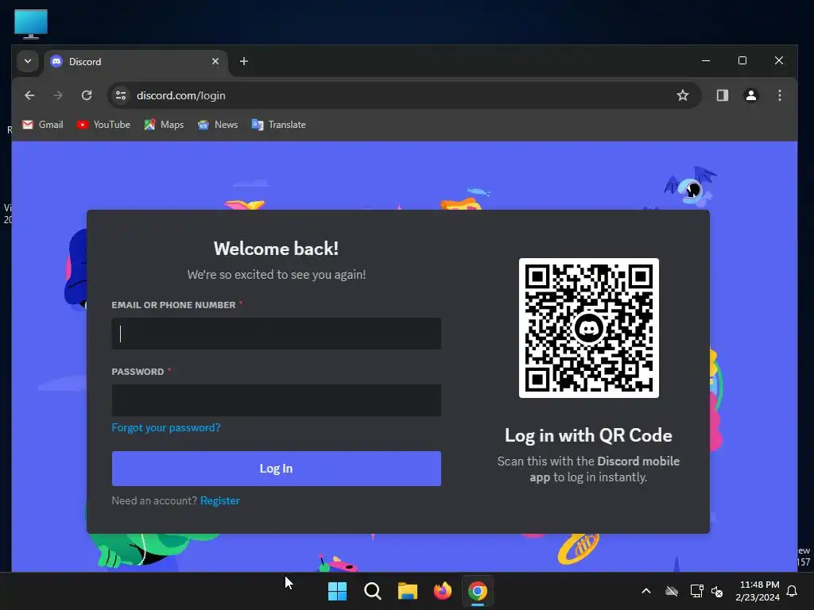814x610 pixels.
Task: Click the Discord QR code
Action: pos(589,328)
